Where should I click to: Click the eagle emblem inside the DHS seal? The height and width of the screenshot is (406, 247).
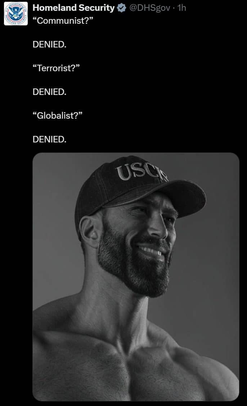point(16,13)
